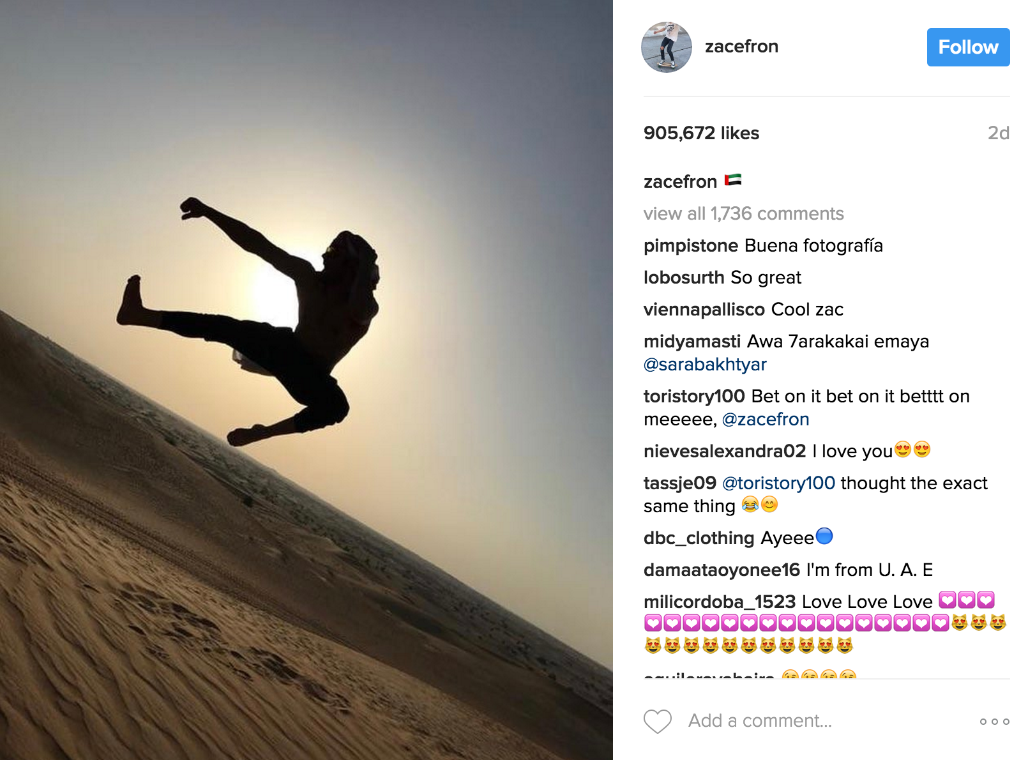Open the 905,672 likes list

701,133
